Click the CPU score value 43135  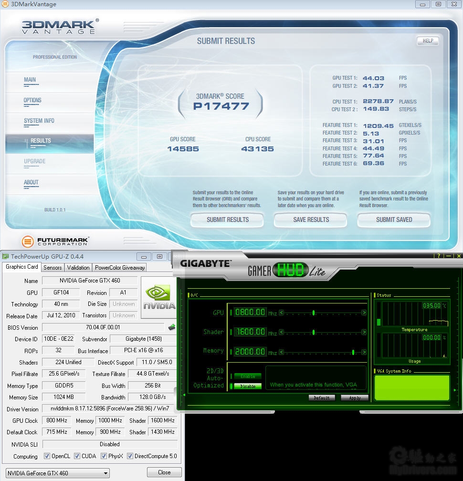[257, 149]
